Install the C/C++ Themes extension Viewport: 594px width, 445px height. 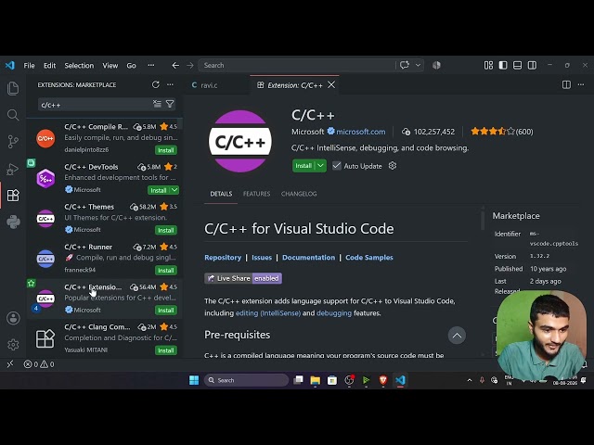[166, 230]
